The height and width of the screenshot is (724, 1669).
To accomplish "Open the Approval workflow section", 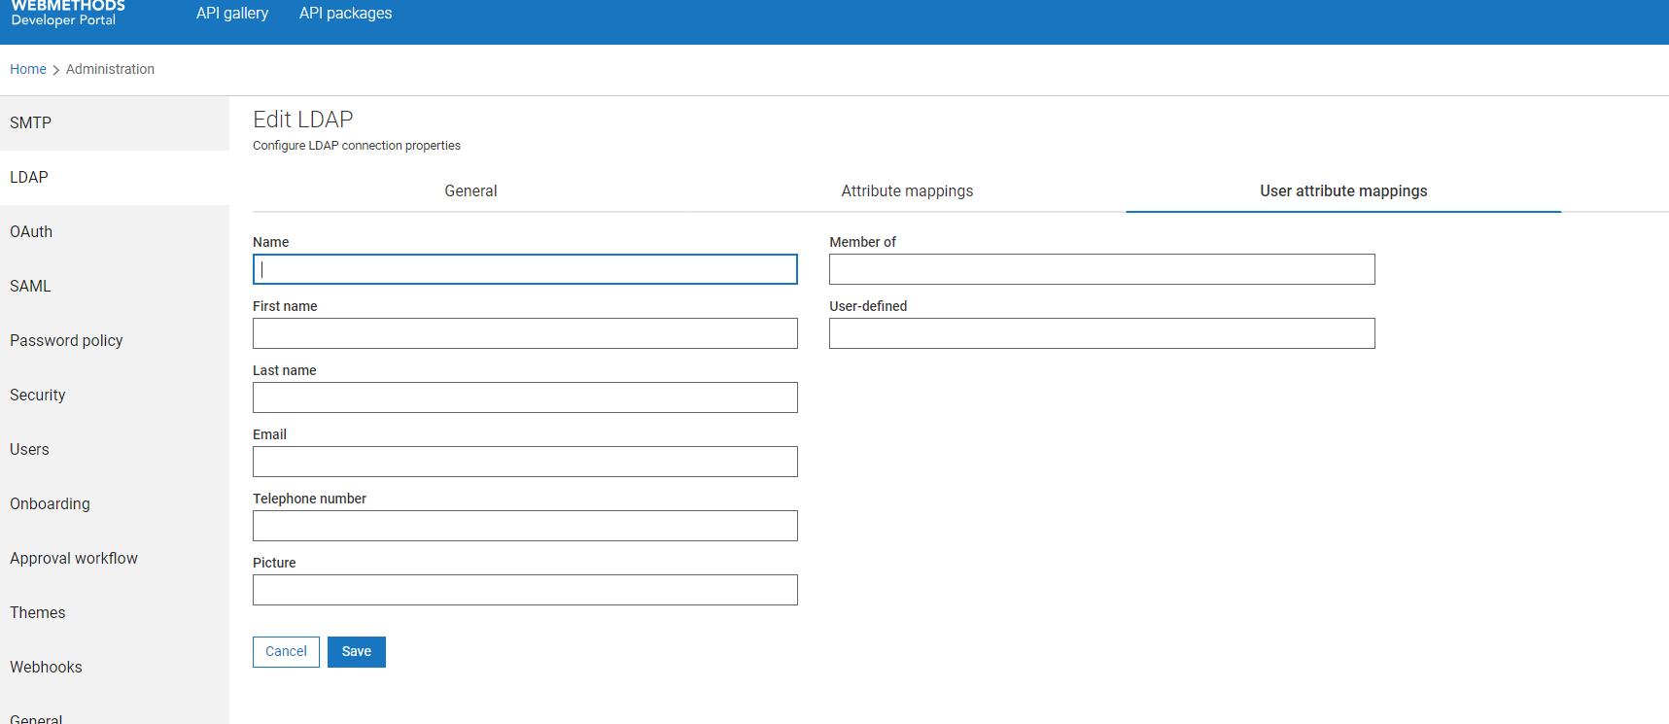I will pos(74,559).
